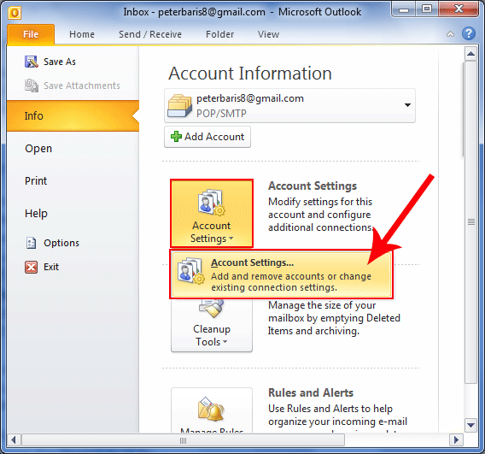Click the Save As icon
The width and height of the screenshot is (485, 454).
pyautogui.click(x=32, y=62)
